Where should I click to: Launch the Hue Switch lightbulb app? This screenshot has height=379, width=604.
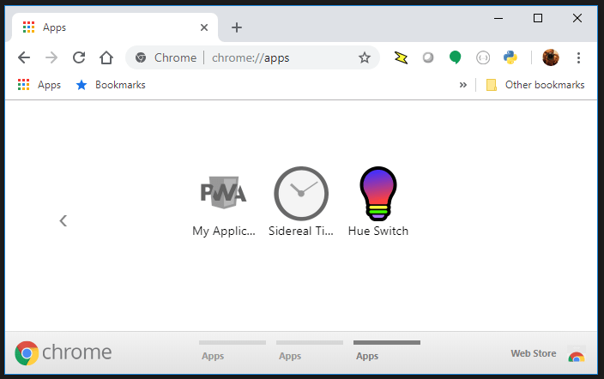click(378, 194)
